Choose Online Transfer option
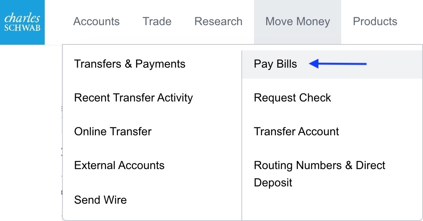 [x=113, y=131]
